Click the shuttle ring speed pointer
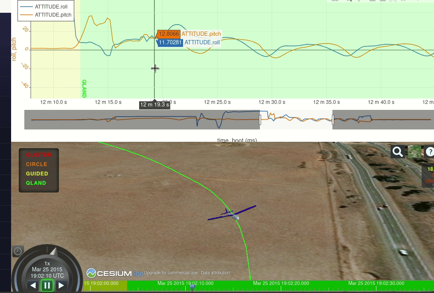Image resolution: width=434 pixels, height=293 pixels. (x=53, y=252)
